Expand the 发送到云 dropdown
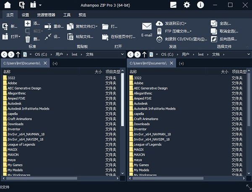 point(186,23)
